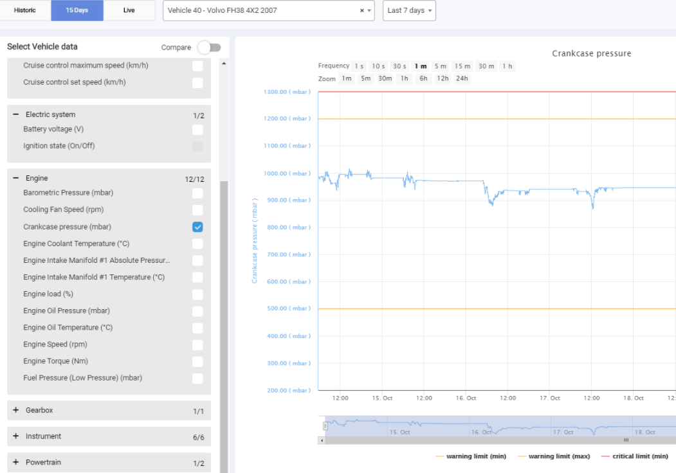This screenshot has width=676, height=473.
Task: Click the vehicle data list scrollbar thumb
Action: pyautogui.click(x=224, y=327)
